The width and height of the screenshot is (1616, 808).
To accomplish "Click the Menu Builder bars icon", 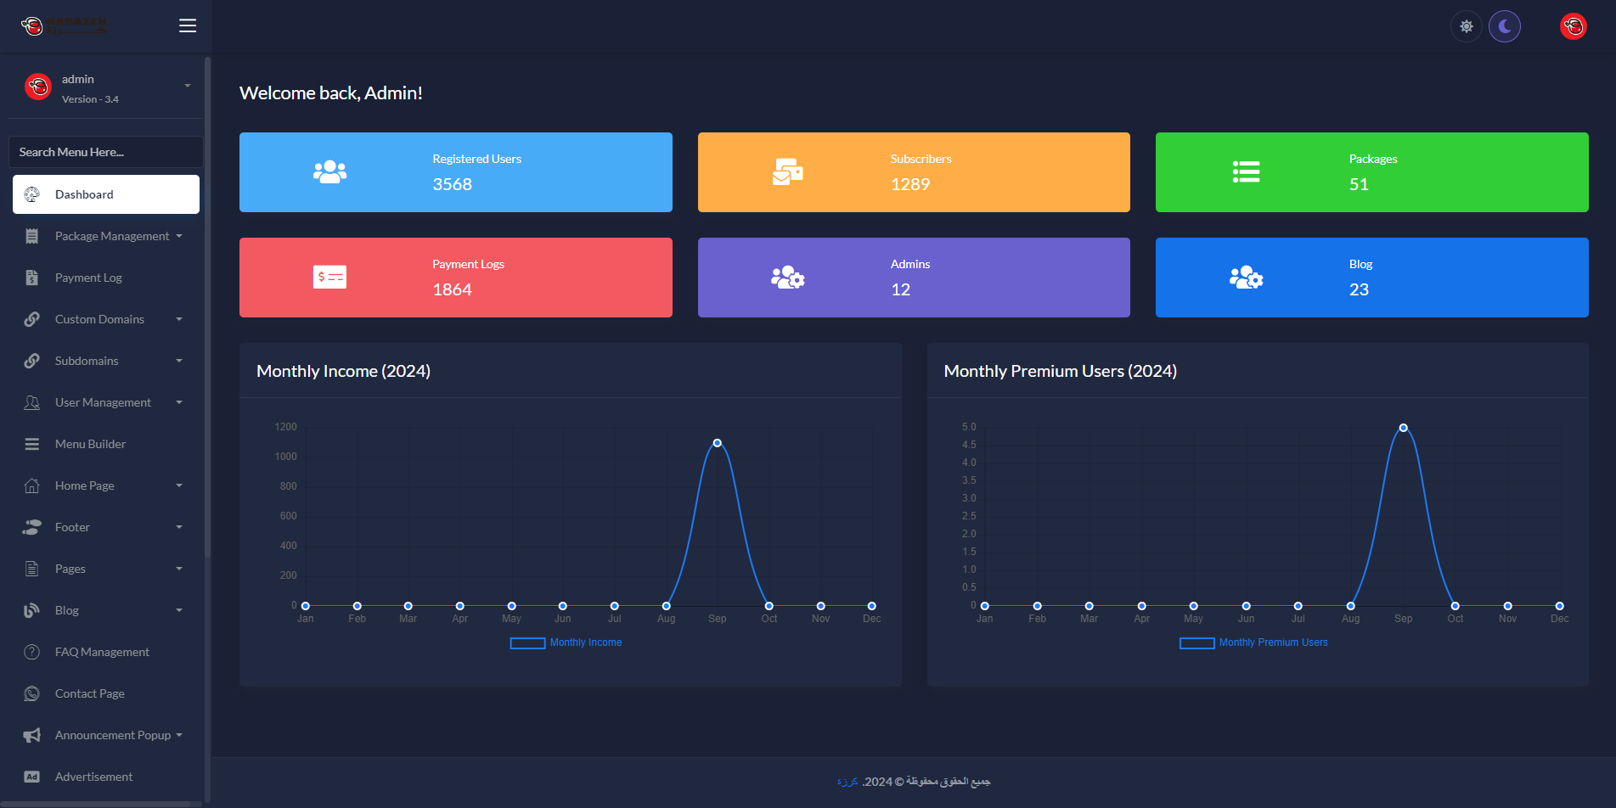I will click(x=32, y=444).
